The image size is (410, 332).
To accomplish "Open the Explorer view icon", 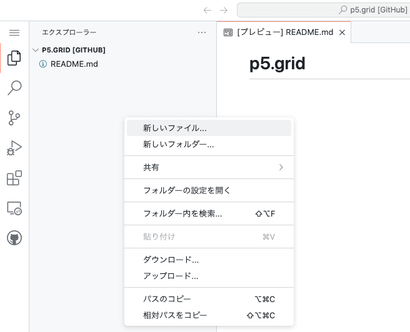I will 14,59.
